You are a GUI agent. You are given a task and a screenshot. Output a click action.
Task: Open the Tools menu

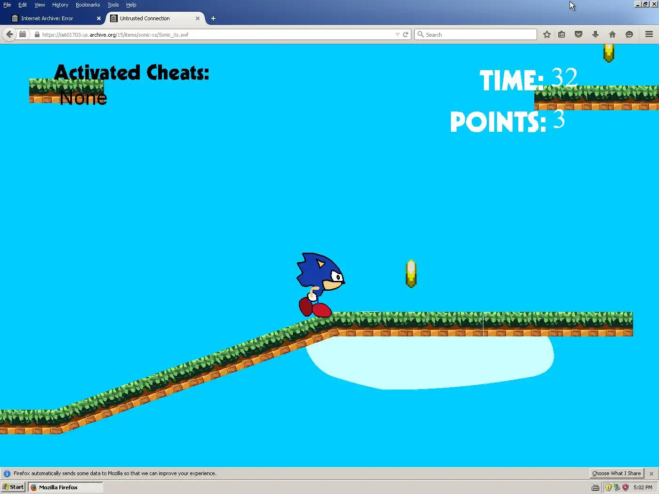point(113,5)
